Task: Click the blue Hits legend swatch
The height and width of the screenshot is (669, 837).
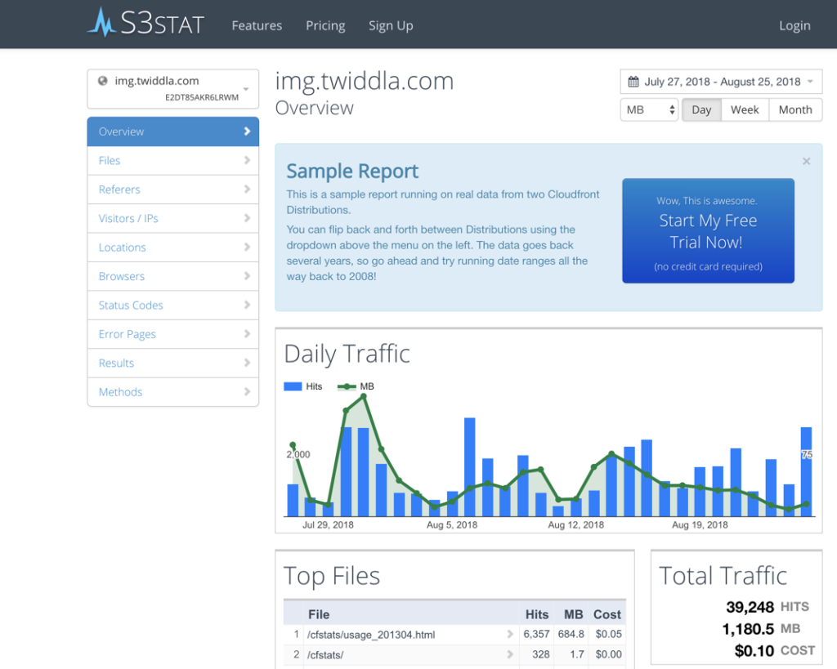Action: click(x=293, y=386)
